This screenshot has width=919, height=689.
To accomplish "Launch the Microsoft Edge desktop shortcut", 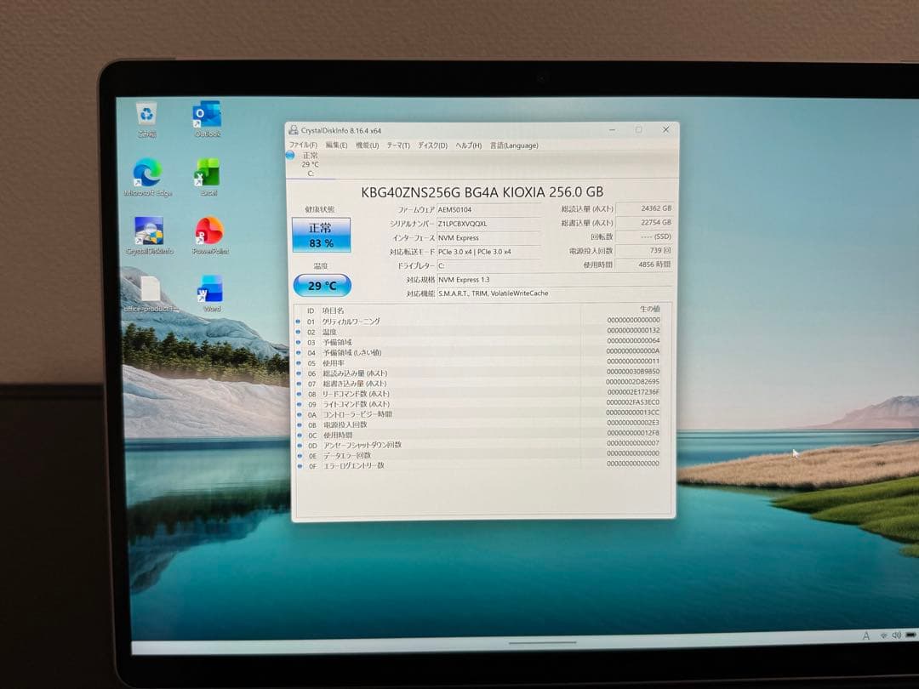I will click(147, 178).
